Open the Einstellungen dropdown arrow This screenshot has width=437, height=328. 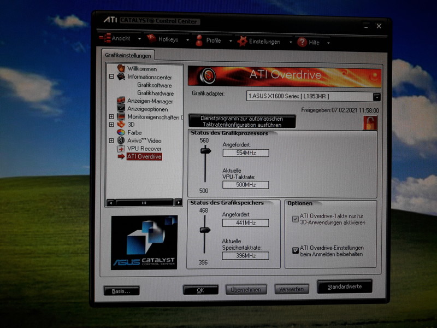coord(291,43)
